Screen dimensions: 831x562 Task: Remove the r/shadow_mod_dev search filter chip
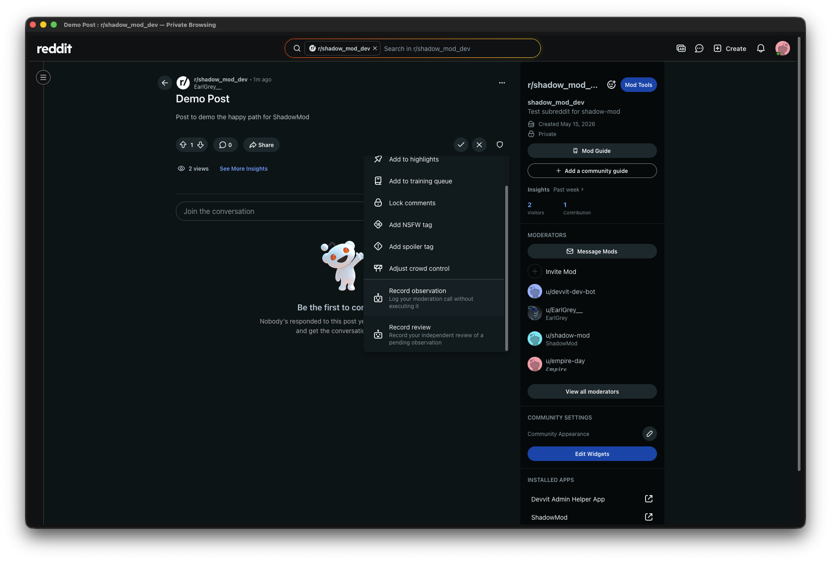[x=375, y=48]
